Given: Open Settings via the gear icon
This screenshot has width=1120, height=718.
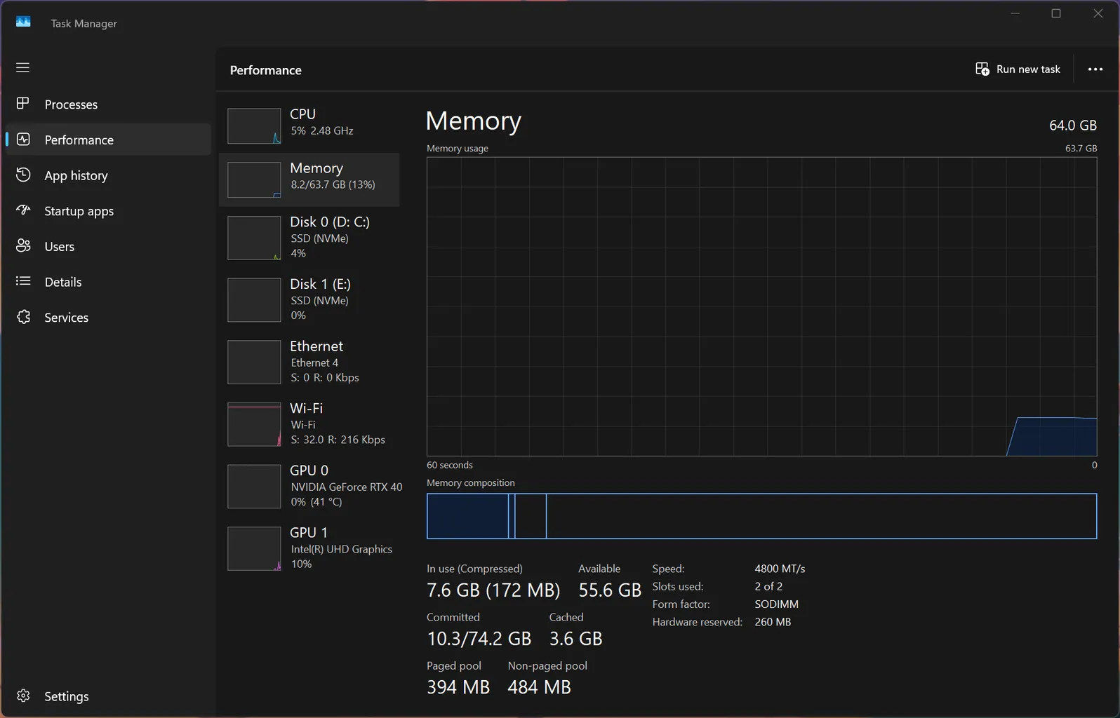Looking at the screenshot, I should coord(23,696).
